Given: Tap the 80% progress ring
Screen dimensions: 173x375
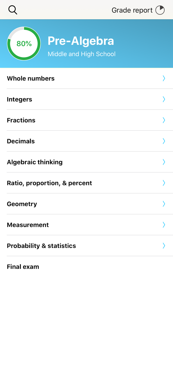Looking at the screenshot, I should tap(24, 43).
